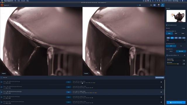
Task: Check the second image row checkbox
Action: 1,87
